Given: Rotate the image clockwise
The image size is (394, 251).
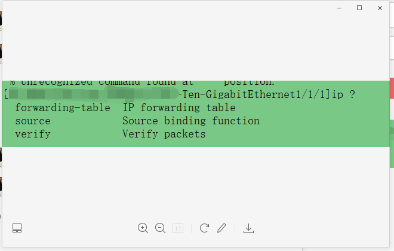Looking at the screenshot, I should (204, 228).
